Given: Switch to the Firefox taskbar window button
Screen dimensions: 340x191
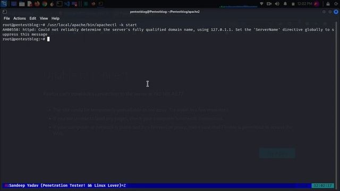Looking at the screenshot, I should click(93, 4).
